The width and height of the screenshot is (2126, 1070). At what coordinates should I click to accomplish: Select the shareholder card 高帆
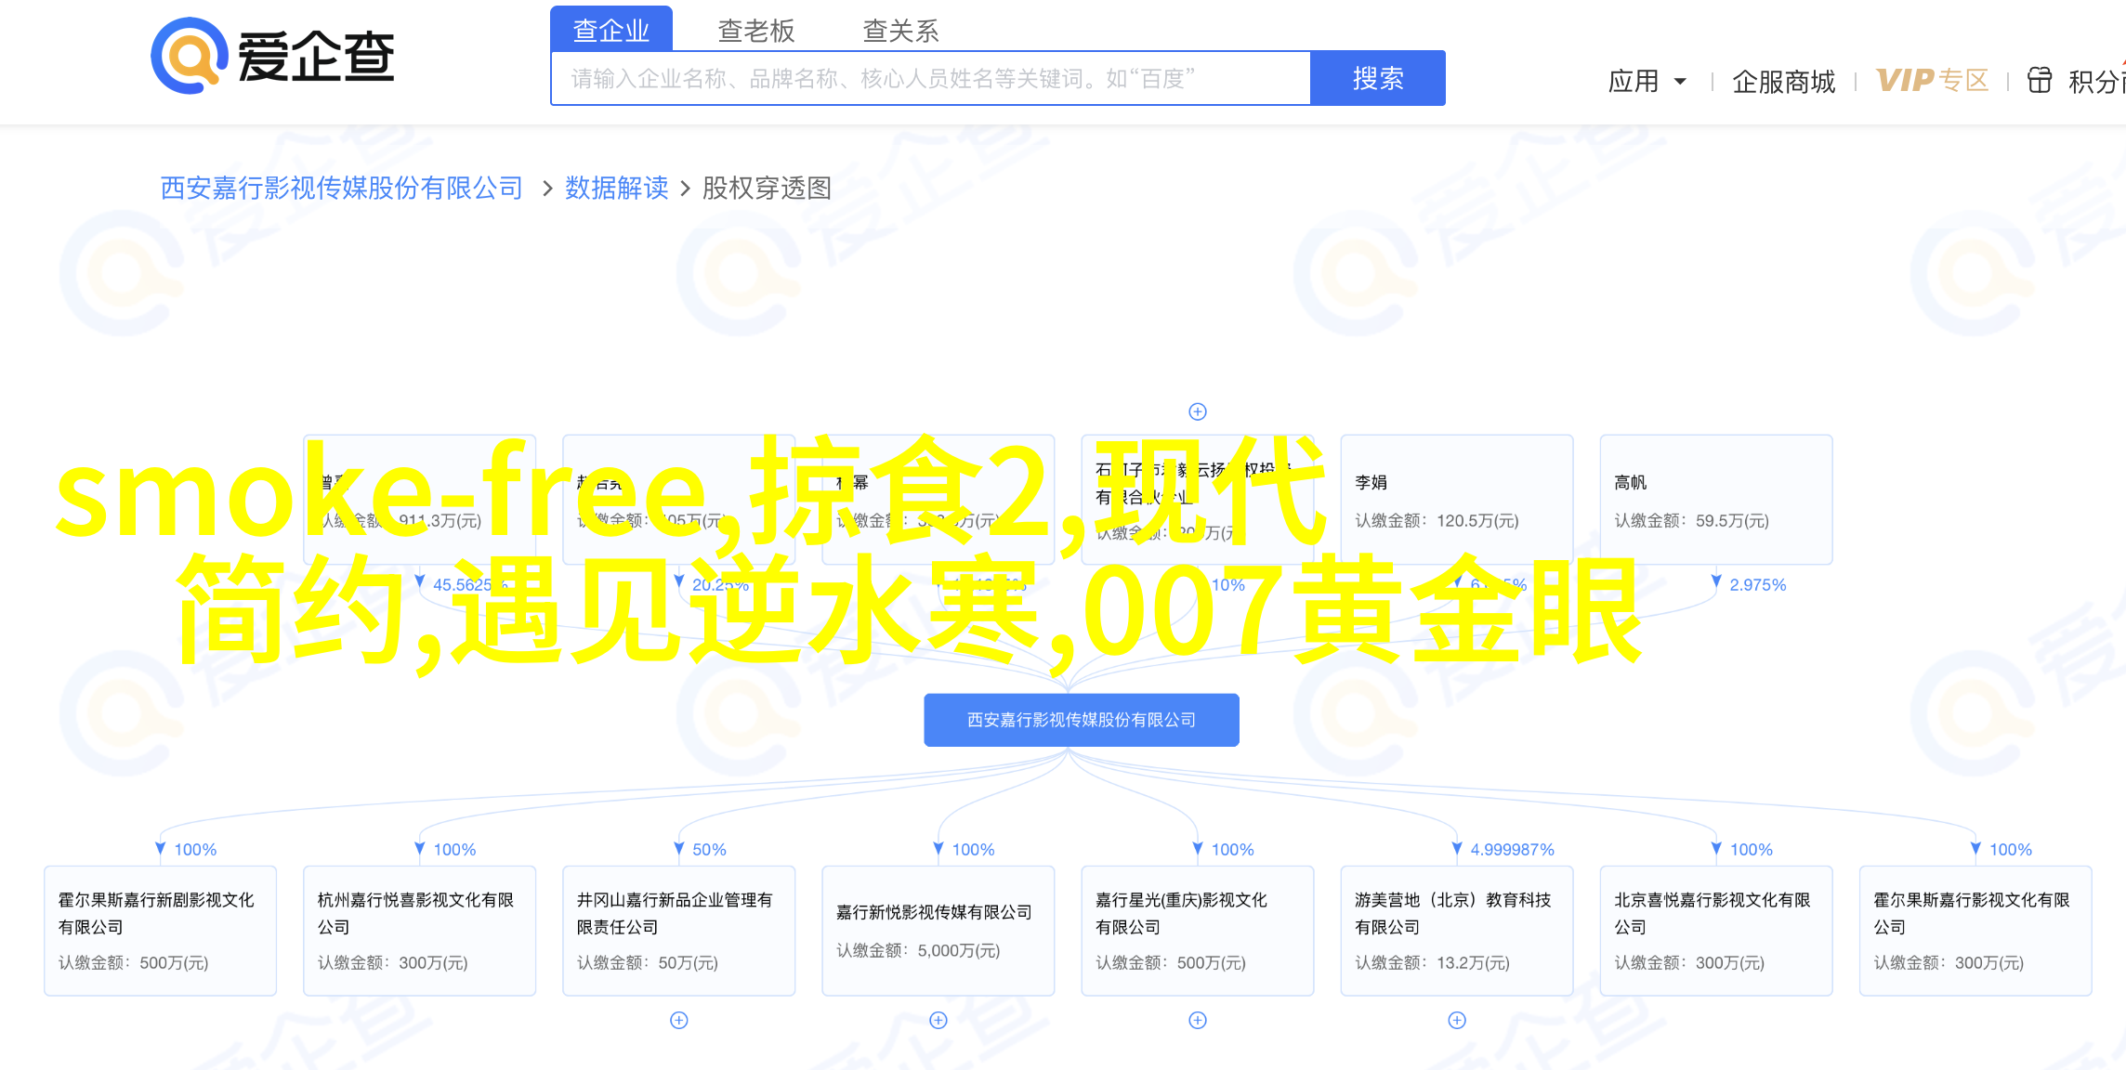pos(1716,500)
